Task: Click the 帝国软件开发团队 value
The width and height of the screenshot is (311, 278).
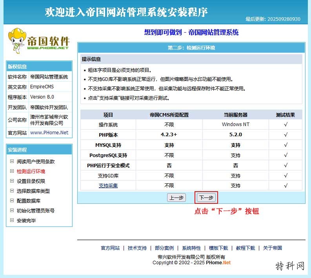Action: point(49,108)
